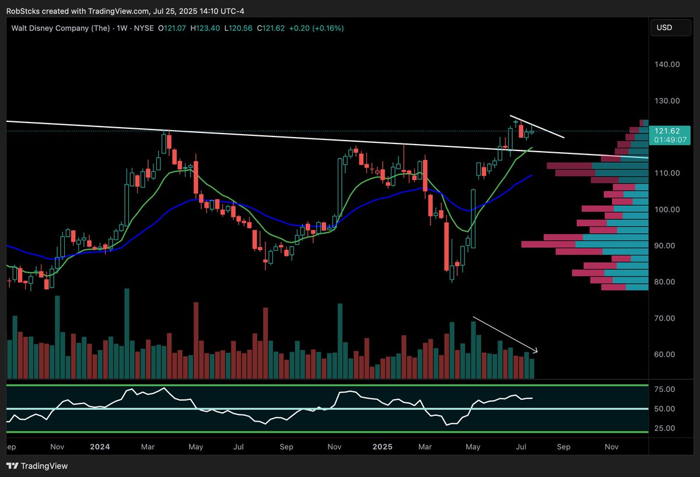The image size is (700, 477).
Task: Click the 2024 label on time axis
Action: [x=100, y=447]
